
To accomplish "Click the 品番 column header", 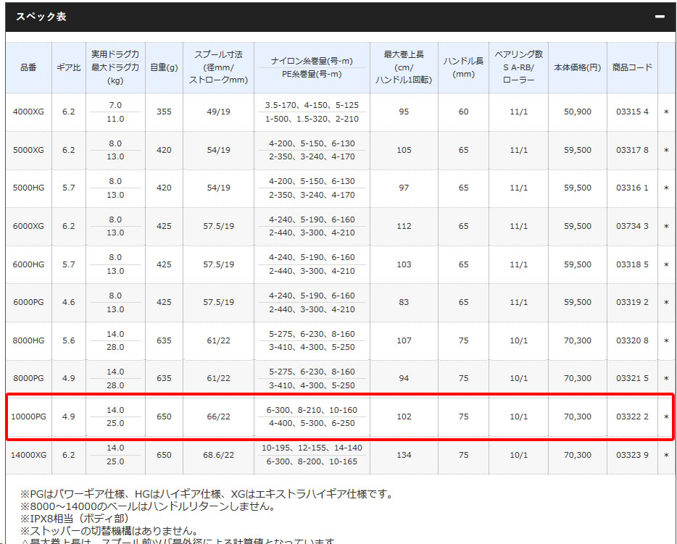I will [28, 67].
